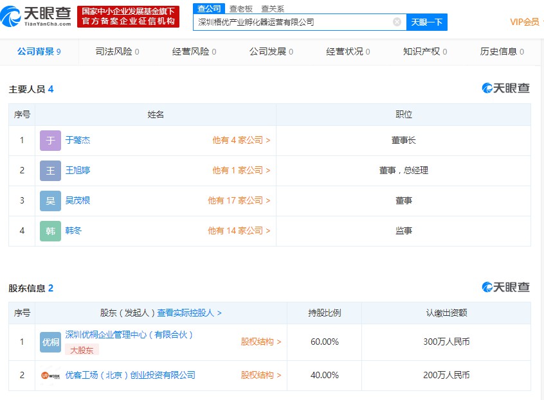Open 优客工场（北京）创业投资有限公司 link
This screenshot has height=400, width=544.
tap(130, 375)
